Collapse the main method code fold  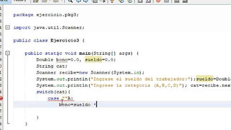(x=8, y=53)
